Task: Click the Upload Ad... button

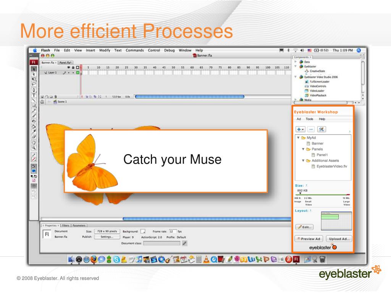Action: [339, 239]
